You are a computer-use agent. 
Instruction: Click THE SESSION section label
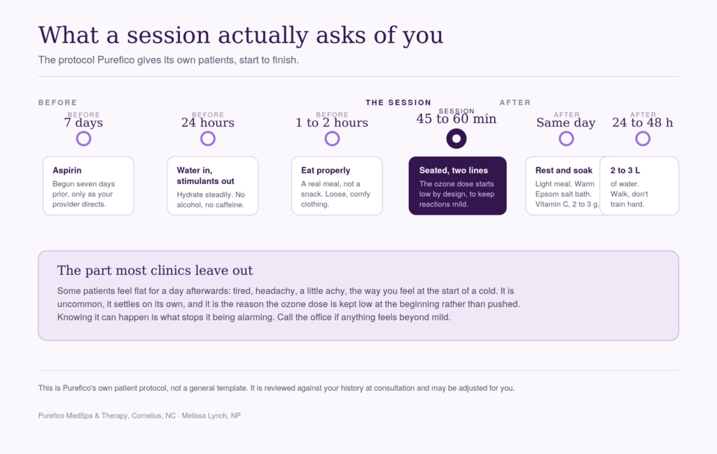point(398,103)
